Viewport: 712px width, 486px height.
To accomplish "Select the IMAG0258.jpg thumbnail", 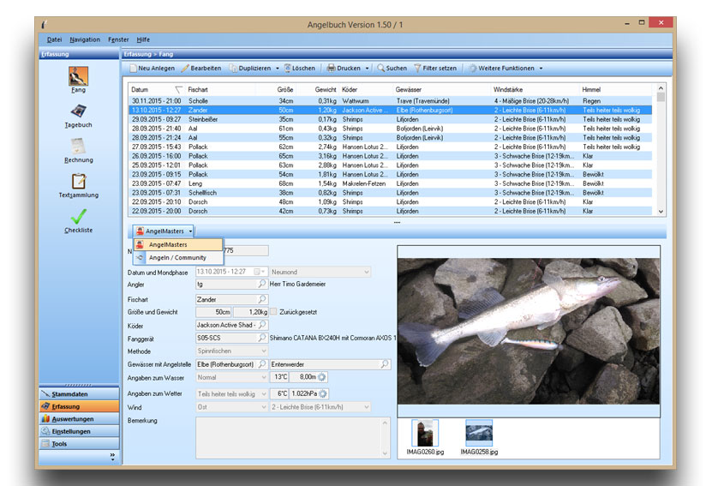I will (478, 433).
